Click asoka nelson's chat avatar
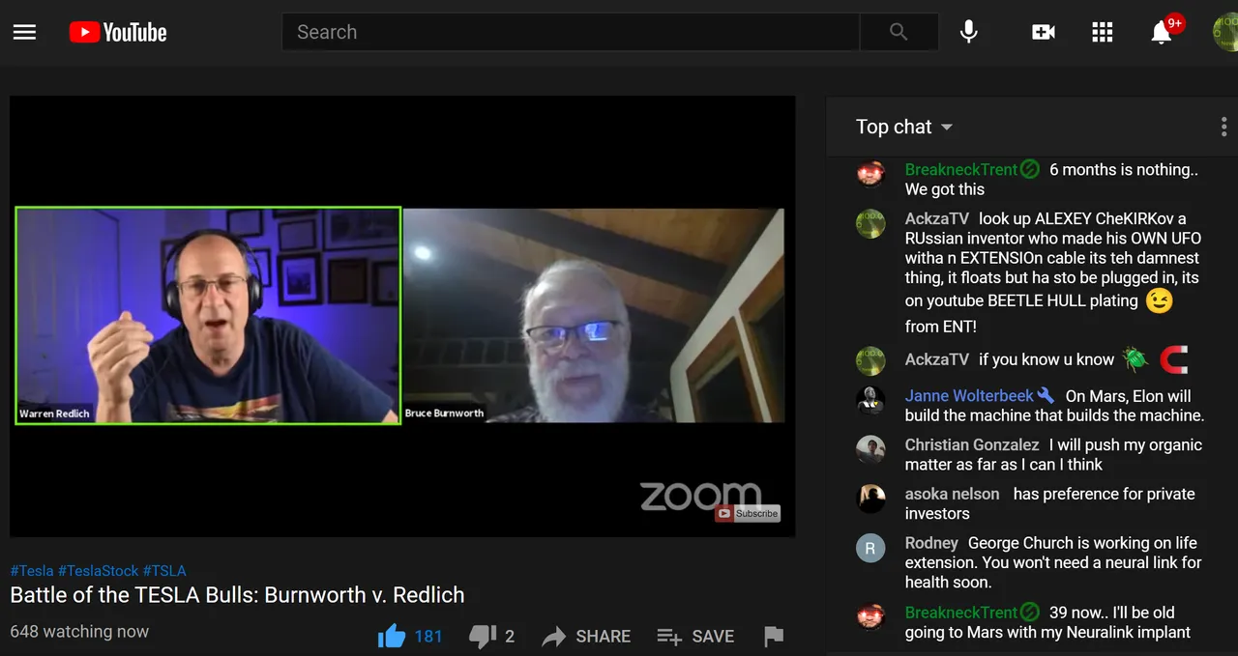1238x656 pixels. tap(870, 499)
